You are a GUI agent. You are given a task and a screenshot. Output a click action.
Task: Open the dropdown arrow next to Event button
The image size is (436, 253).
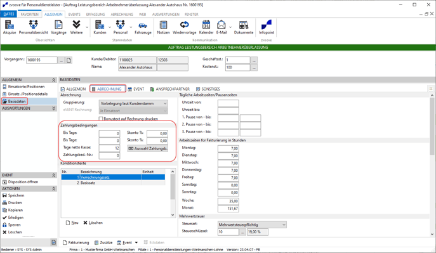(x=136, y=243)
